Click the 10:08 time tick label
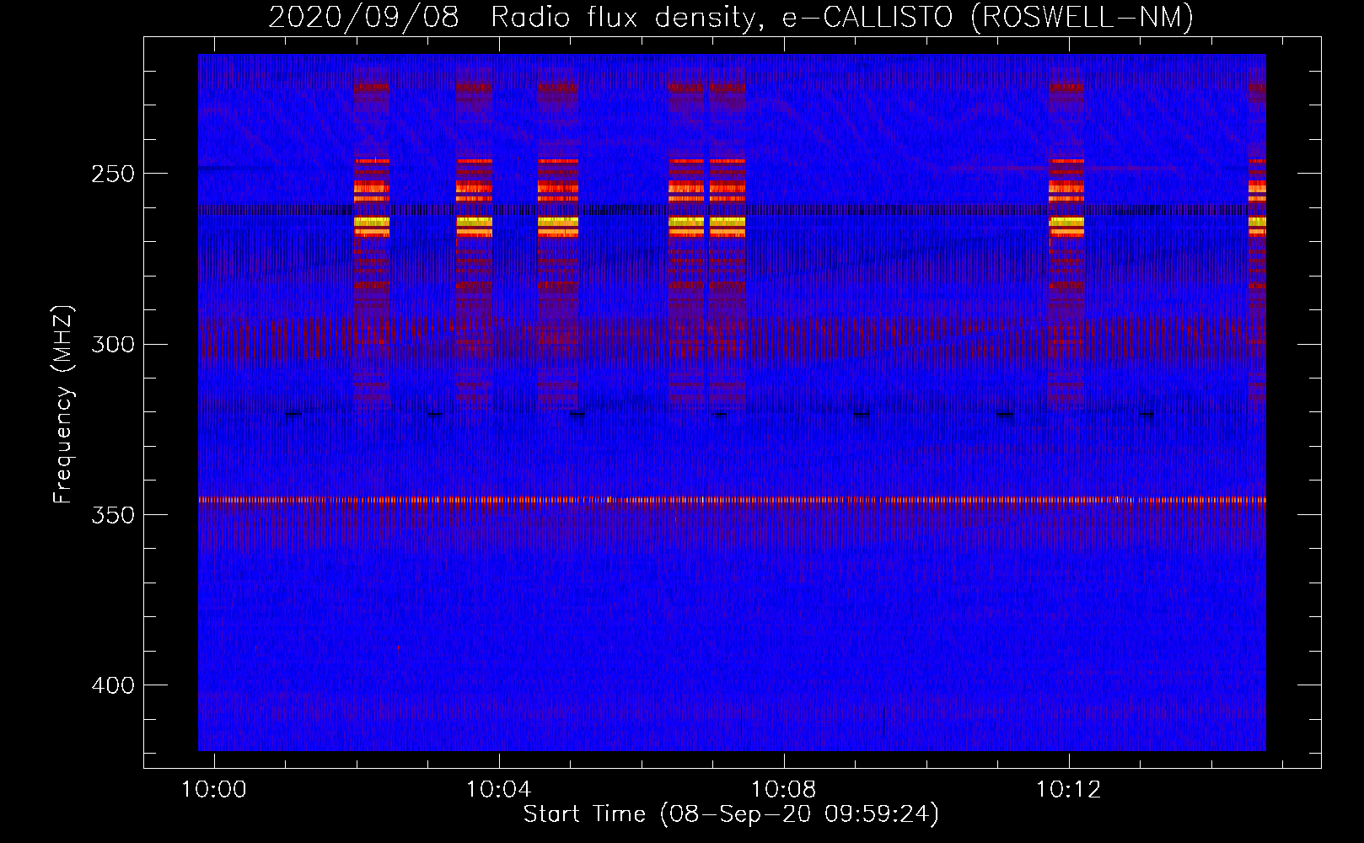Viewport: 1364px width, 843px height. [784, 790]
